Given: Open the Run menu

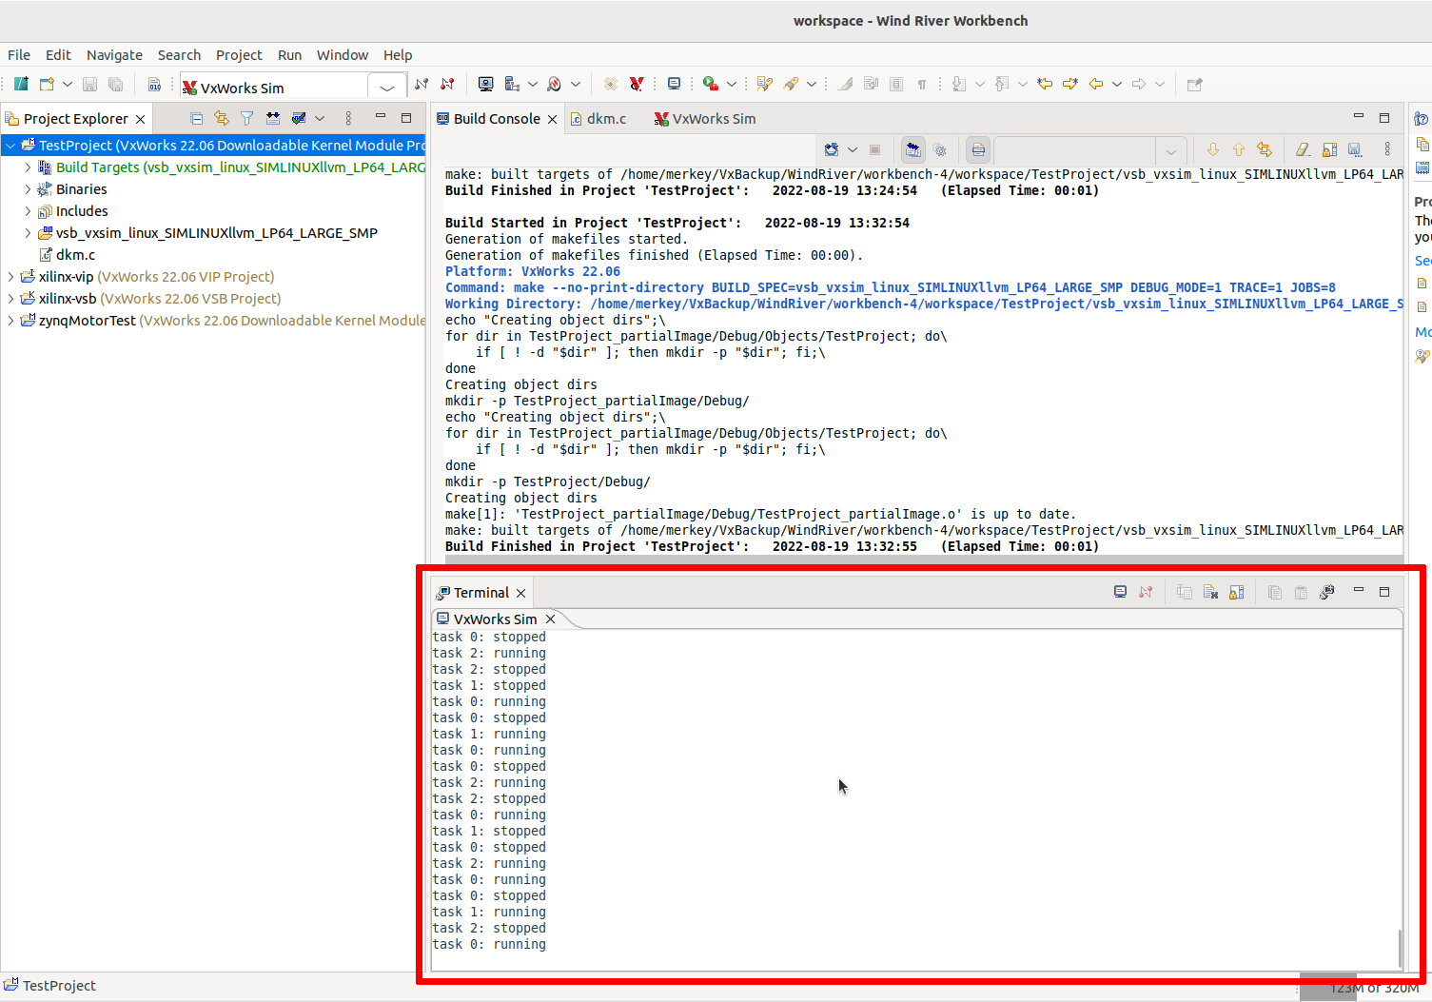Looking at the screenshot, I should pyautogui.click(x=289, y=54).
